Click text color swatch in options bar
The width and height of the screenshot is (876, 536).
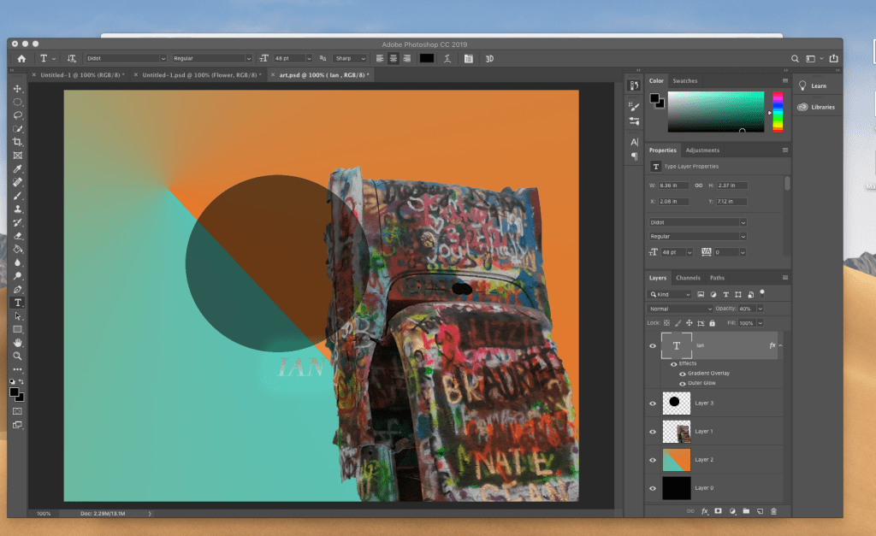click(x=427, y=59)
